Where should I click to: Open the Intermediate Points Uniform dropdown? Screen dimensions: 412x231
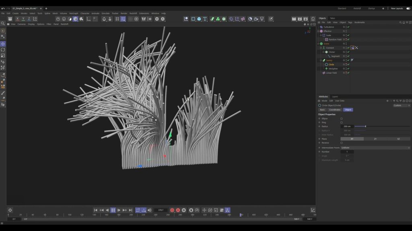click(x=375, y=148)
